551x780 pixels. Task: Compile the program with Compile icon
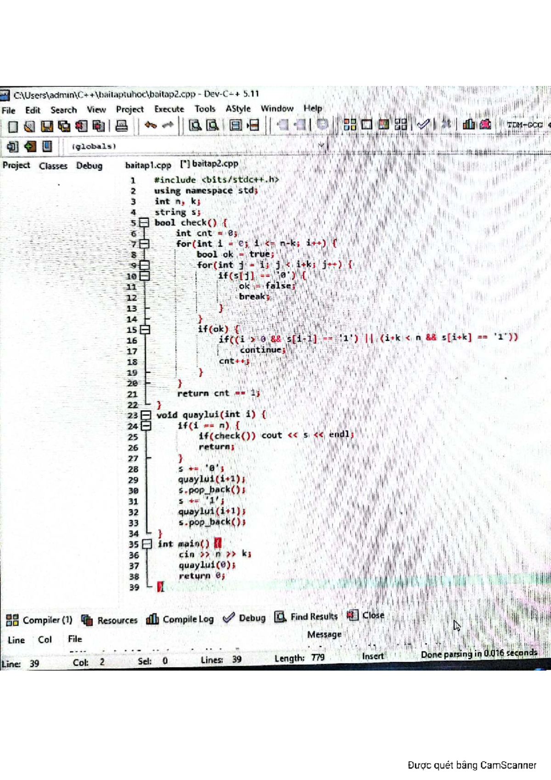tap(350, 124)
